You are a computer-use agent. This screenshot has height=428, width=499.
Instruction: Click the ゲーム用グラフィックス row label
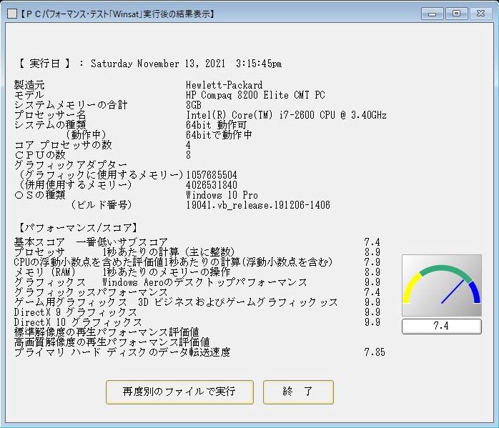click(x=71, y=302)
